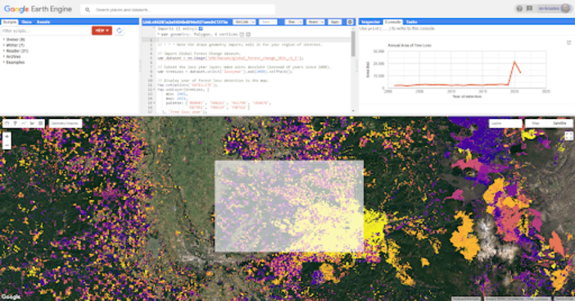Open the feedback flag icon
Image resolution: width=575 pixels, height=301 pixels.
(529, 8)
